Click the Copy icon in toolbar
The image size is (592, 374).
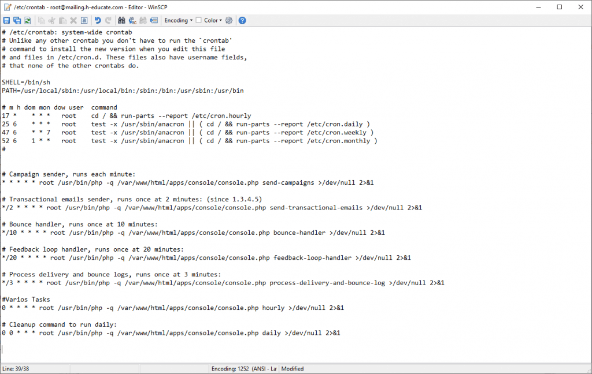point(41,20)
